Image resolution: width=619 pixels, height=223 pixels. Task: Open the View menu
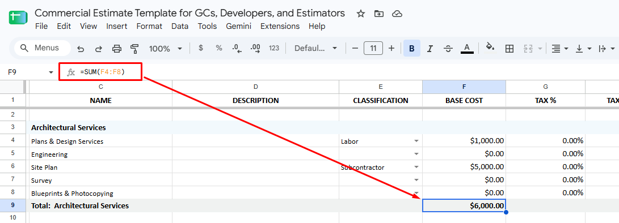(89, 27)
